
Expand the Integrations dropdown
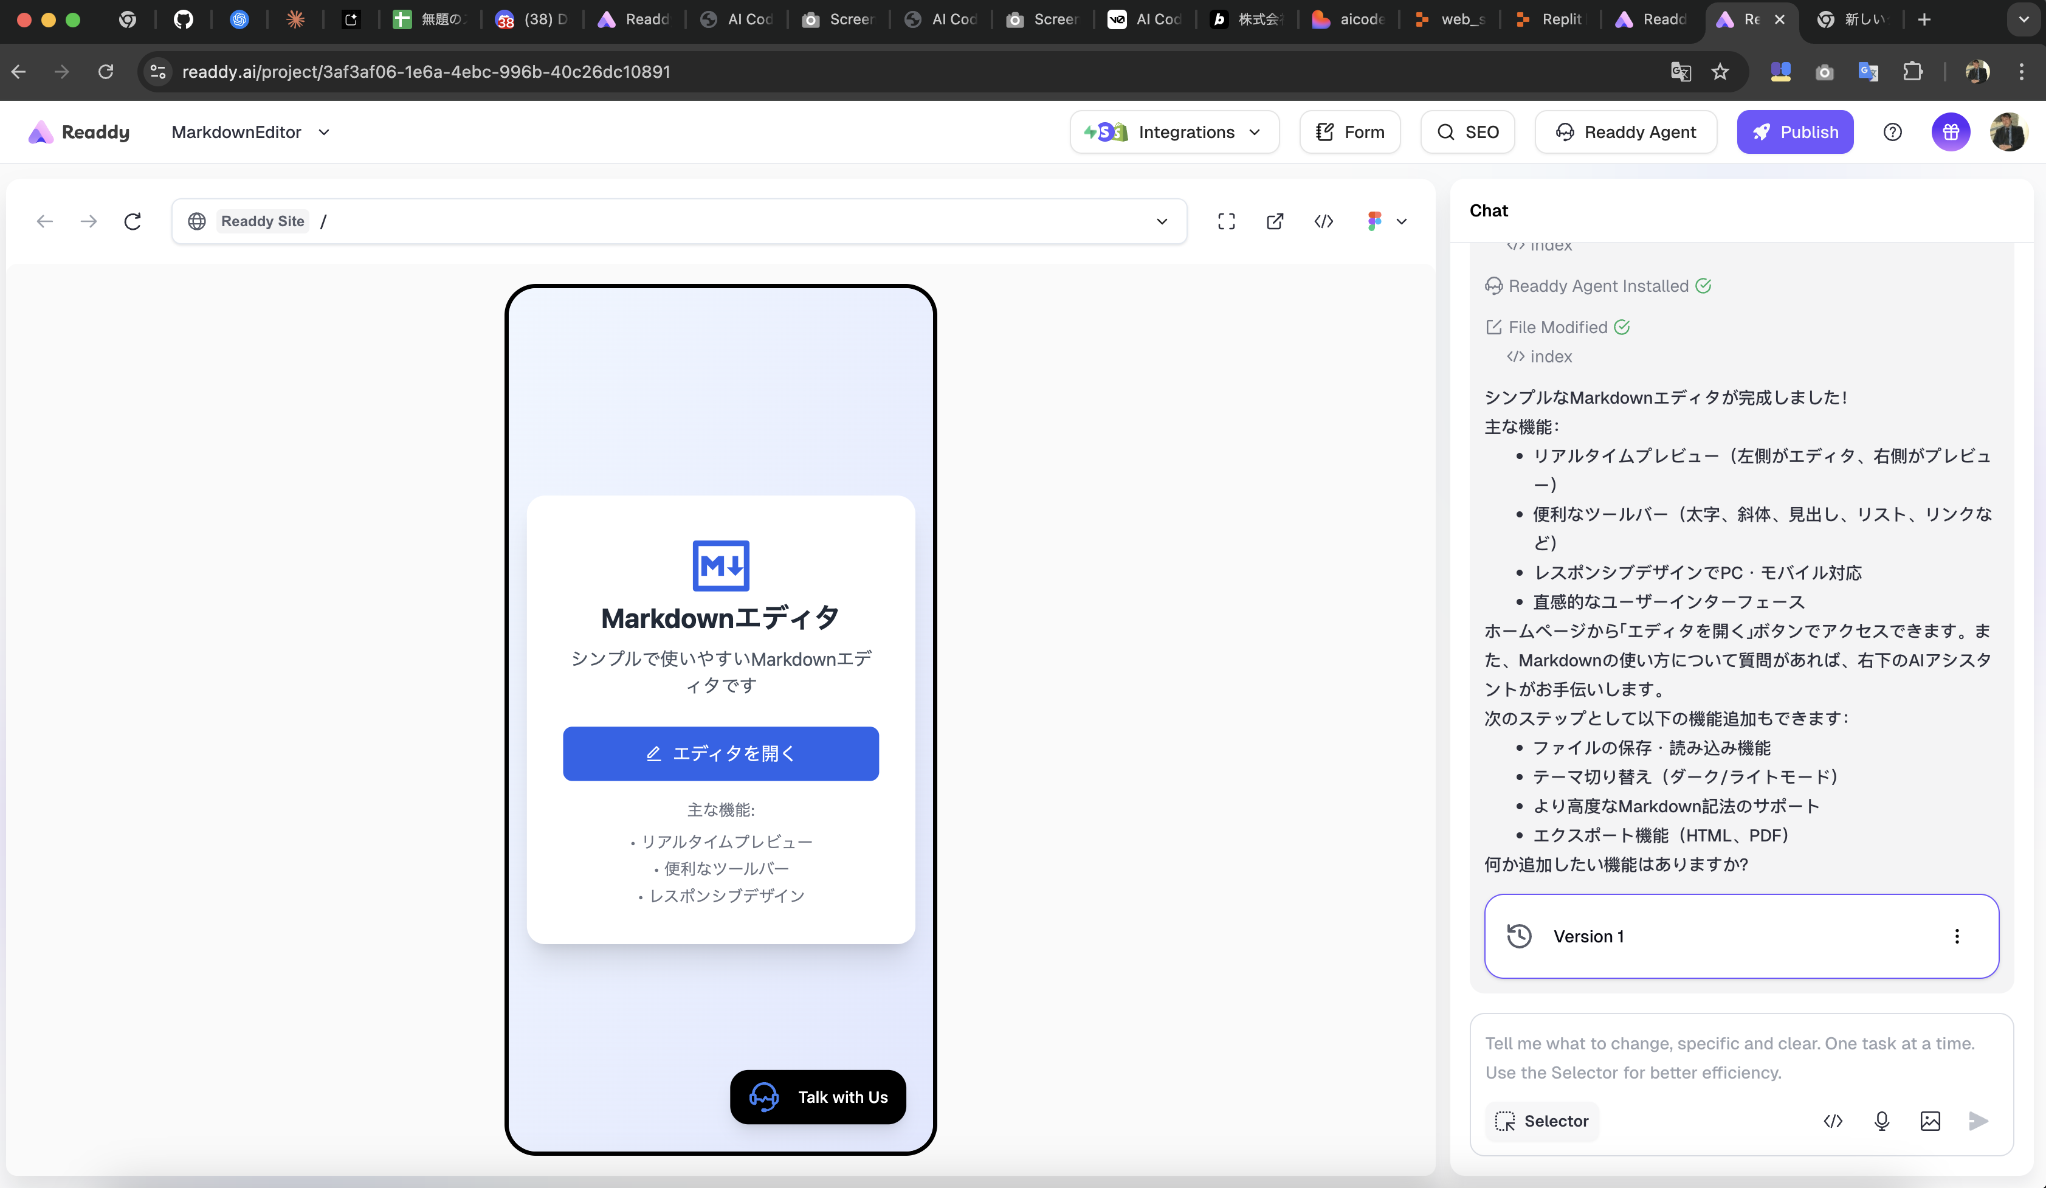point(1255,133)
